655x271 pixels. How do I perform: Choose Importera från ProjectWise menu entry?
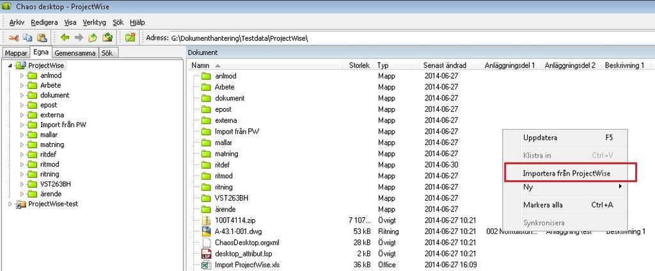(x=567, y=173)
